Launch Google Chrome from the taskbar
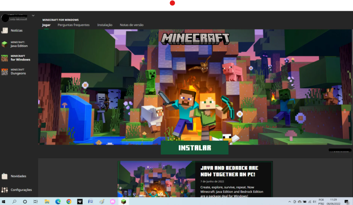This screenshot has height=205, width=353. pos(69,202)
